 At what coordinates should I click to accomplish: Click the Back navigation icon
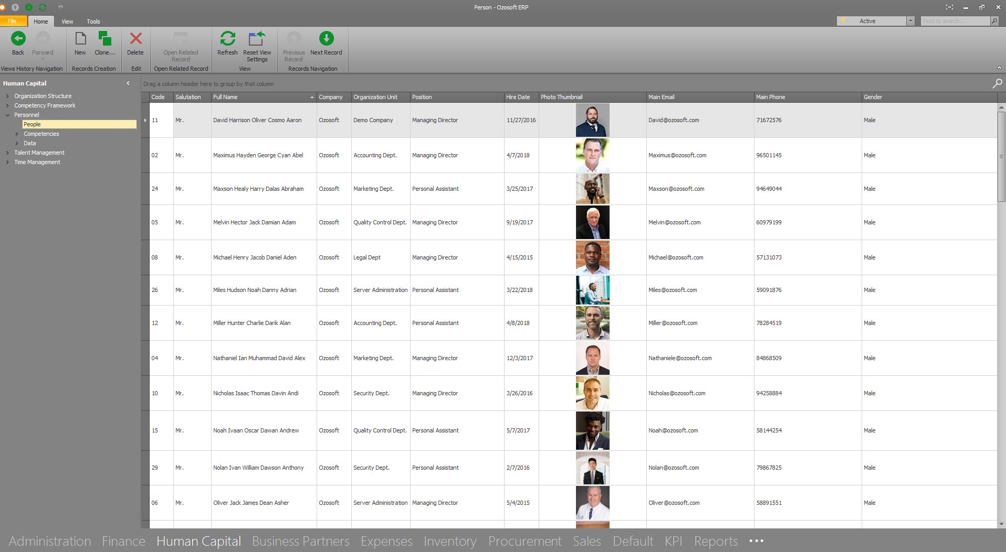[18, 38]
